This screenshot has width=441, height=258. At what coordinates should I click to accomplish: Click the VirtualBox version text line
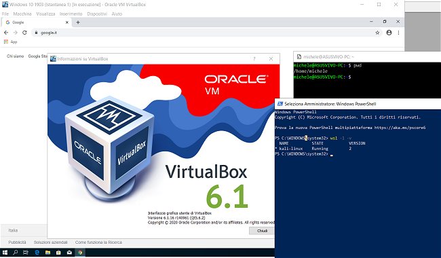click(176, 218)
